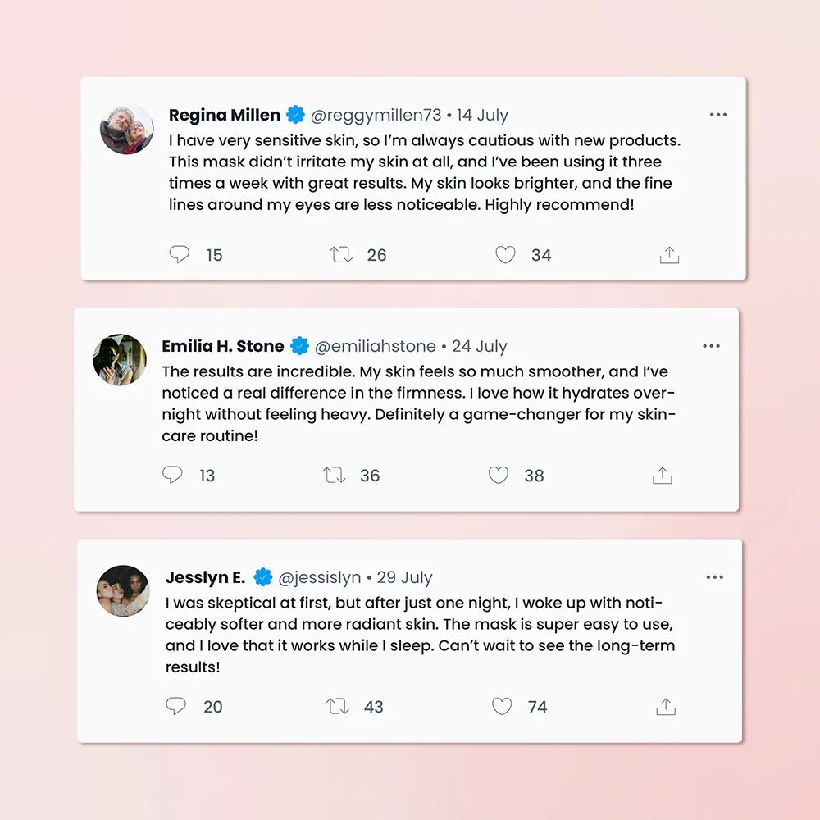Reply to Jesslyn E.'s tweet
Screen dimensions: 820x820
(x=175, y=706)
